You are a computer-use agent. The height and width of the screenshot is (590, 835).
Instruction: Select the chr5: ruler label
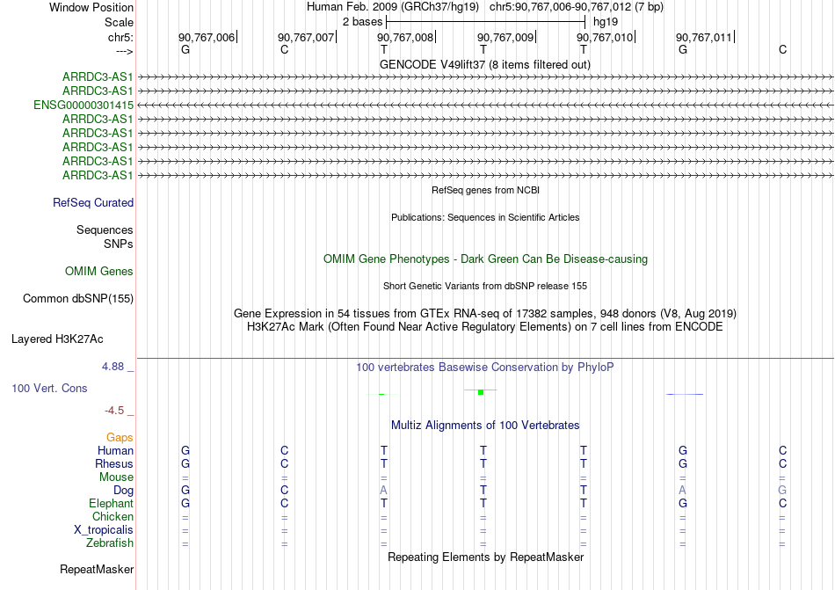(x=121, y=37)
